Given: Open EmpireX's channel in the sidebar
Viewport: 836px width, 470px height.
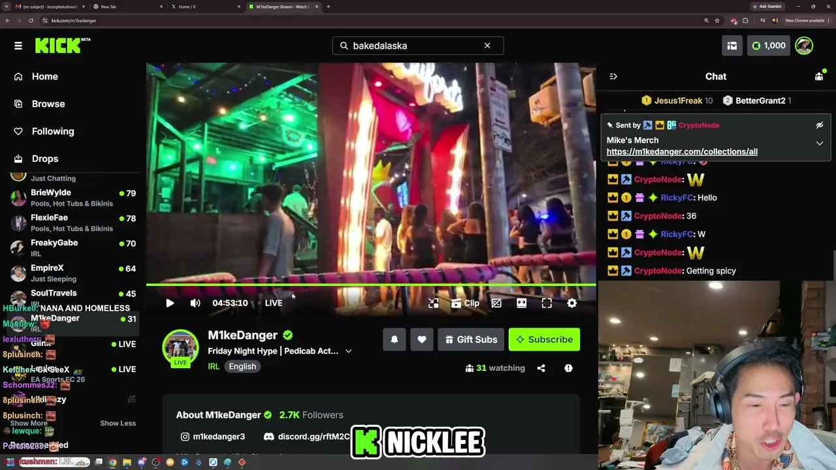Looking at the screenshot, I should point(73,273).
